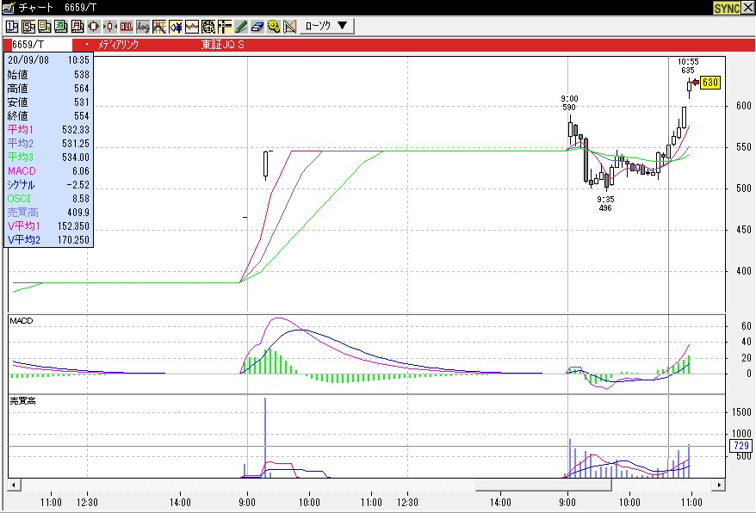
Task: Open chart settings with the gears icon
Action: coord(274,26)
